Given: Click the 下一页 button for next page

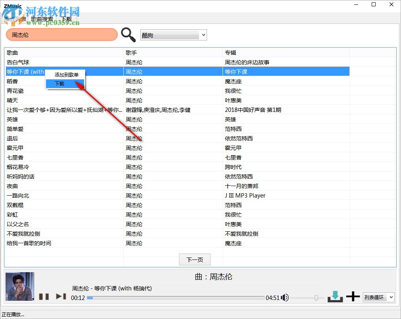Looking at the screenshot, I should pos(194,259).
